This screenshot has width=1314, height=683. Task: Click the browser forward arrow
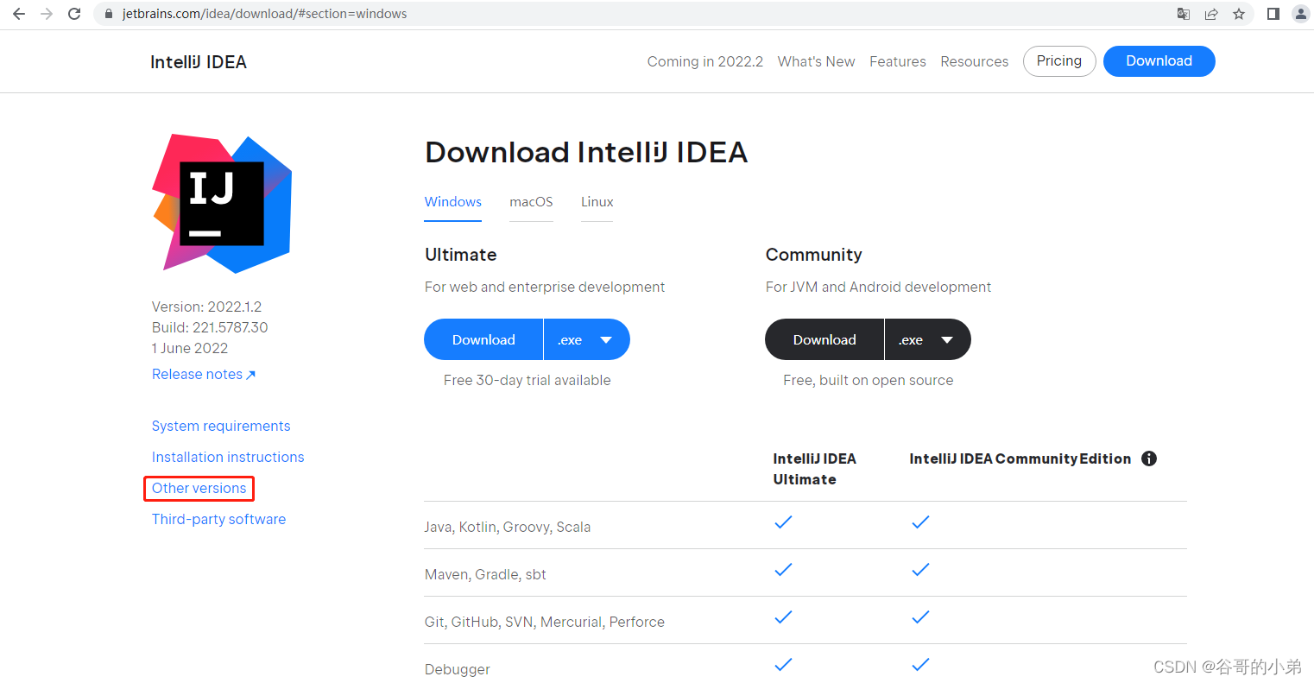47,14
